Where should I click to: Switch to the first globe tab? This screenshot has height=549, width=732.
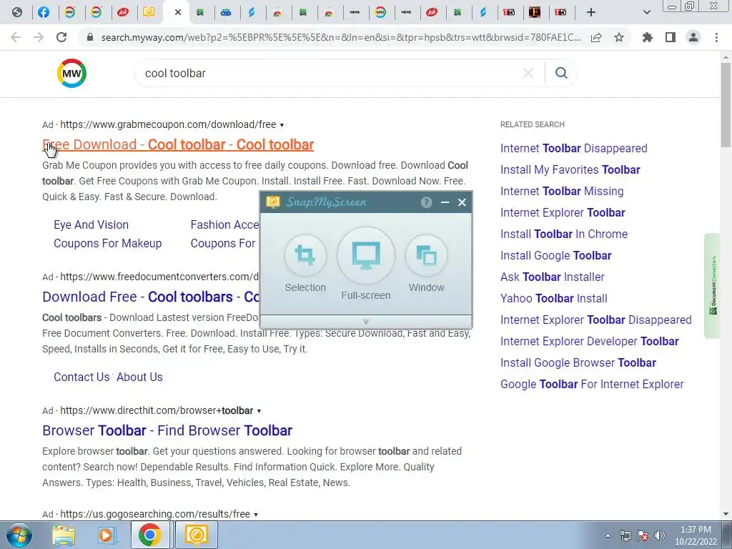pyautogui.click(x=17, y=12)
